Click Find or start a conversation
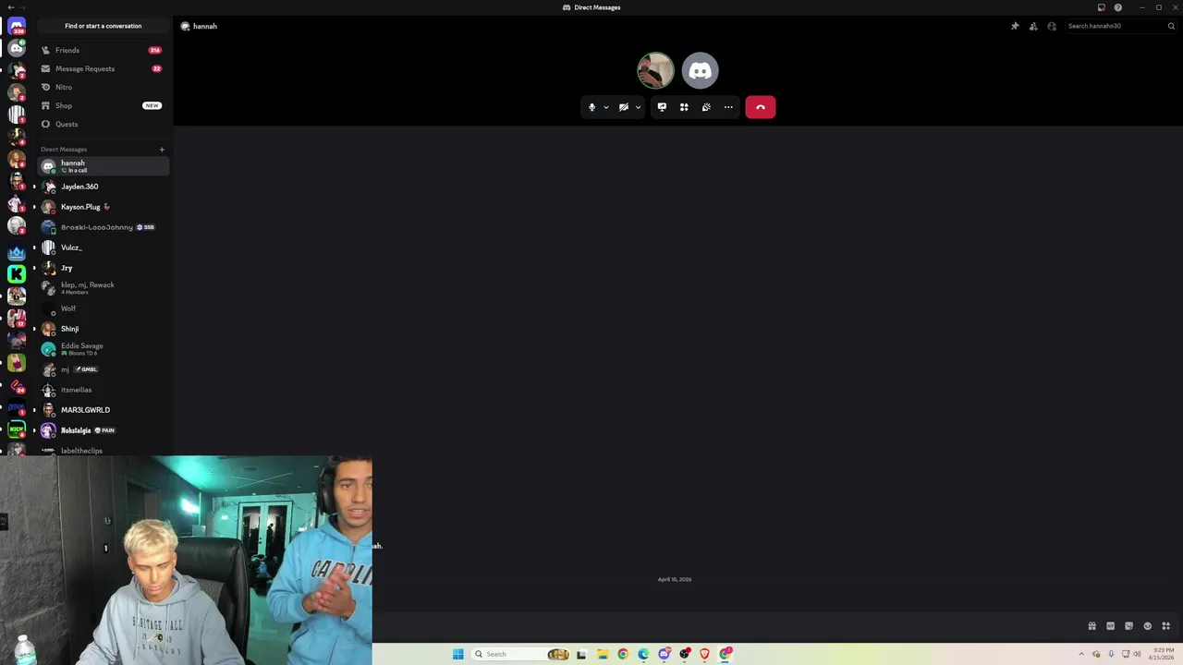Viewport: 1183px width, 665px height. [x=104, y=26]
